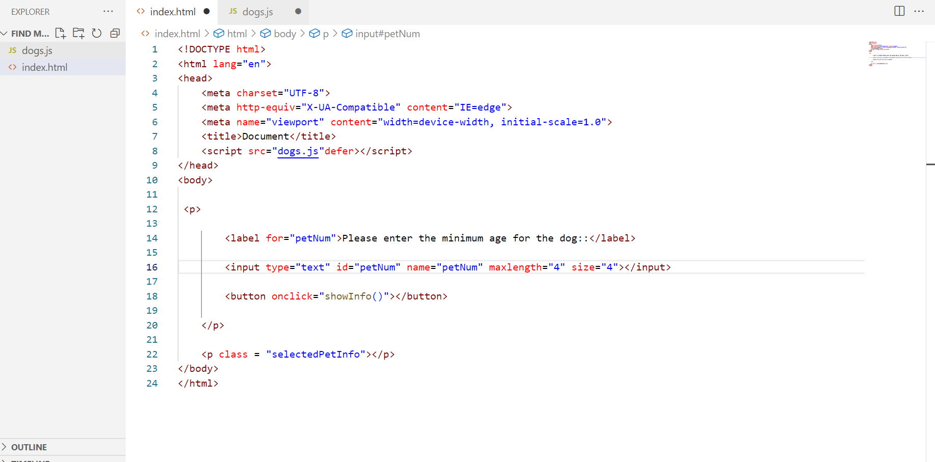Click index.html in the breadcrumb path
The width and height of the screenshot is (935, 462).
coord(177,34)
